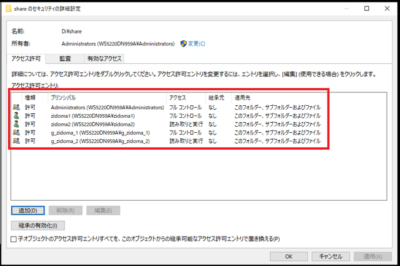
Task: Click the 適用先 value in the g_zidoma_2 row
Action: coord(277,141)
